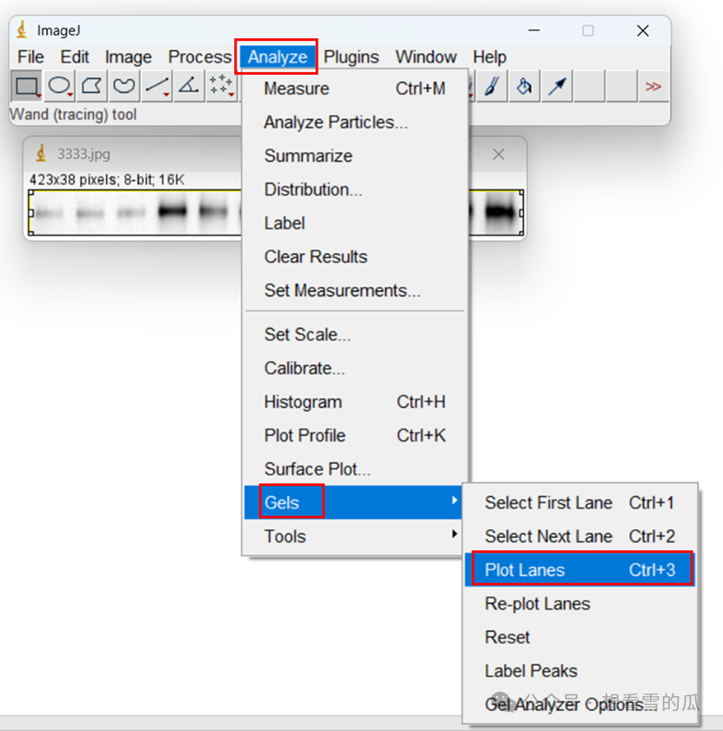Open the Plugins menu
This screenshot has width=723, height=731.
tap(351, 56)
